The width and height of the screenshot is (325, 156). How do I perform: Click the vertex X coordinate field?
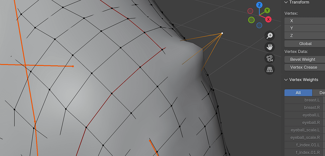305,21
